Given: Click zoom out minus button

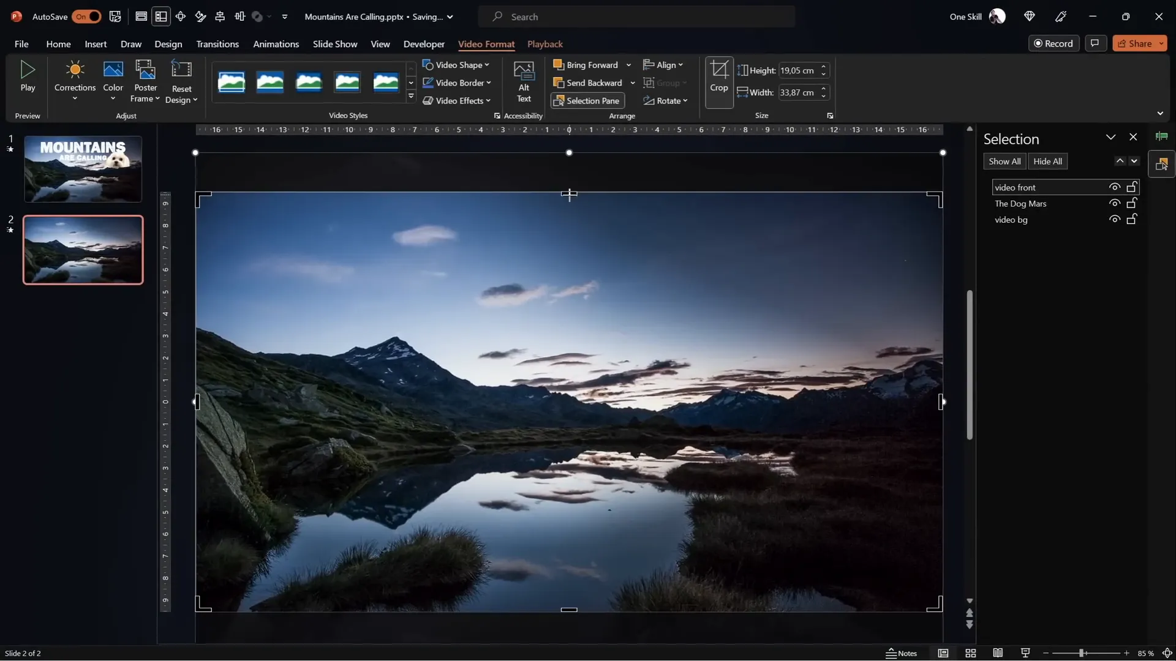Looking at the screenshot, I should click(x=1046, y=653).
